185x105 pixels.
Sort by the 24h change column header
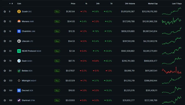[98, 4]
